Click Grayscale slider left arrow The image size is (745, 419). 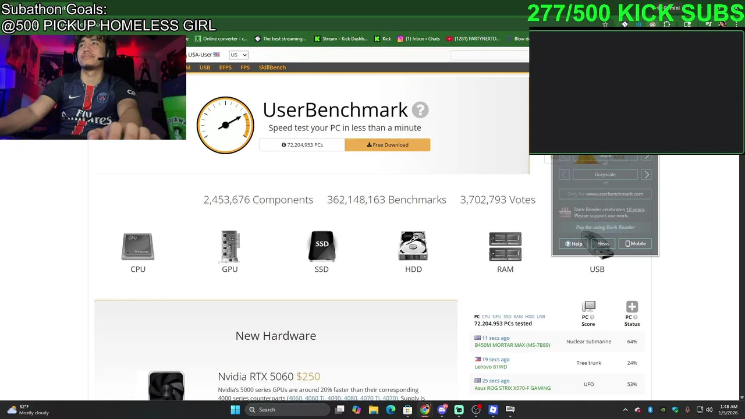[564, 175]
